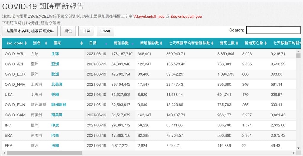303x156 pixels.
Task: Select the OWID_WRL cell
Action: click(15, 54)
